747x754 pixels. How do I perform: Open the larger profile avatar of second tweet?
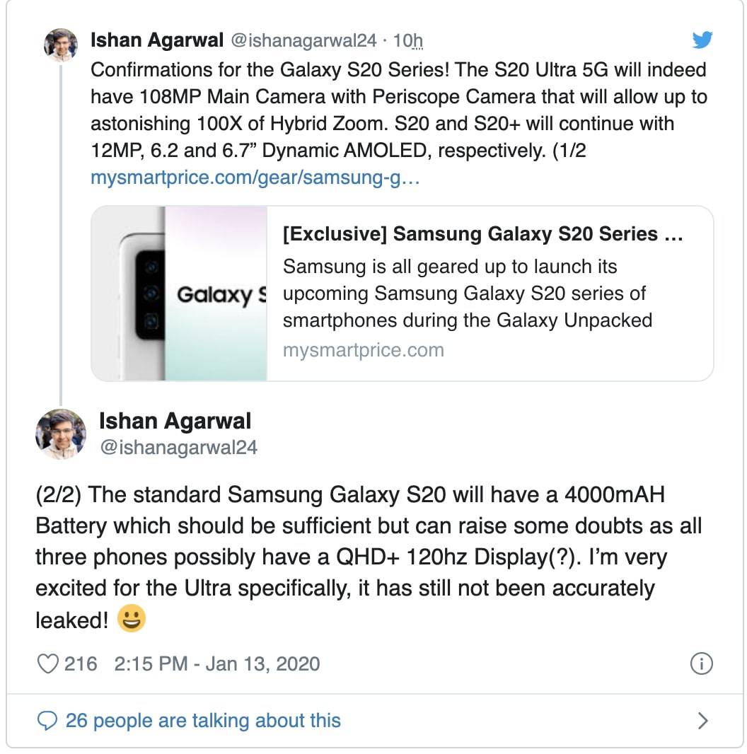point(61,434)
